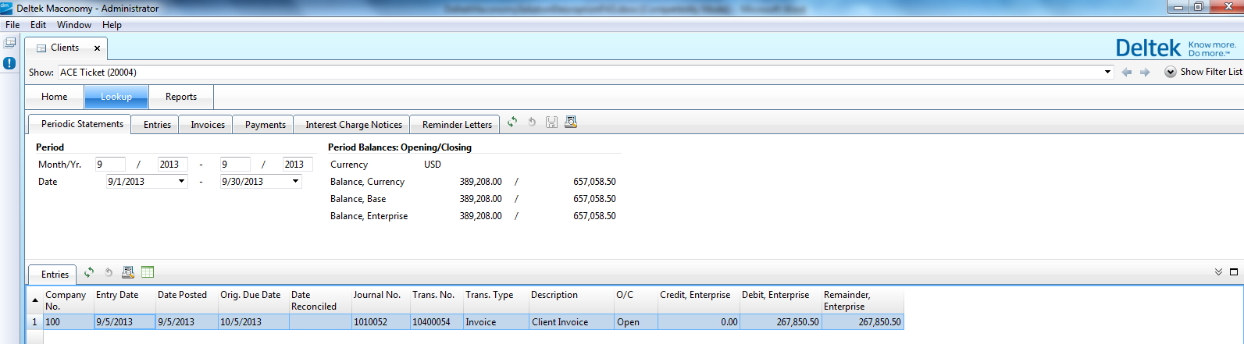Image resolution: width=1244 pixels, height=344 pixels.
Task: Open the Window menu
Action: (74, 25)
